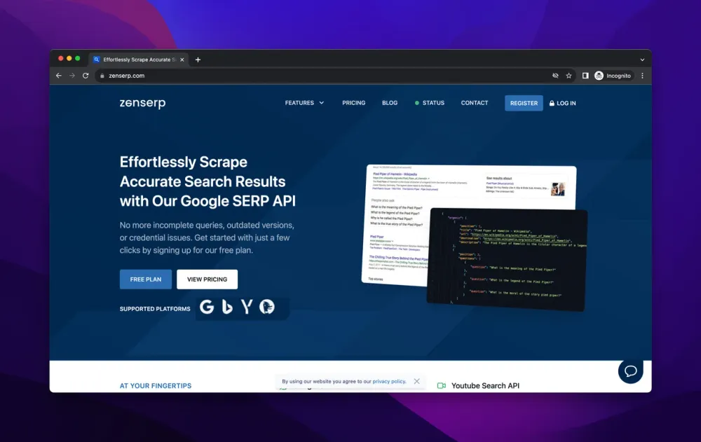The height and width of the screenshot is (442, 701).
Task: Reload the zenserp page
Action: pyautogui.click(x=86, y=76)
